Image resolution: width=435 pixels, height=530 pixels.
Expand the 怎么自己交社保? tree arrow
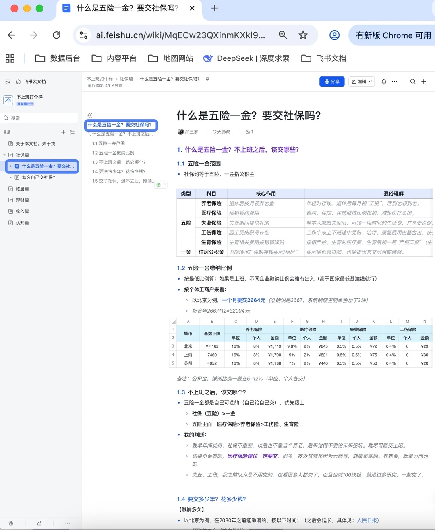[10, 177]
